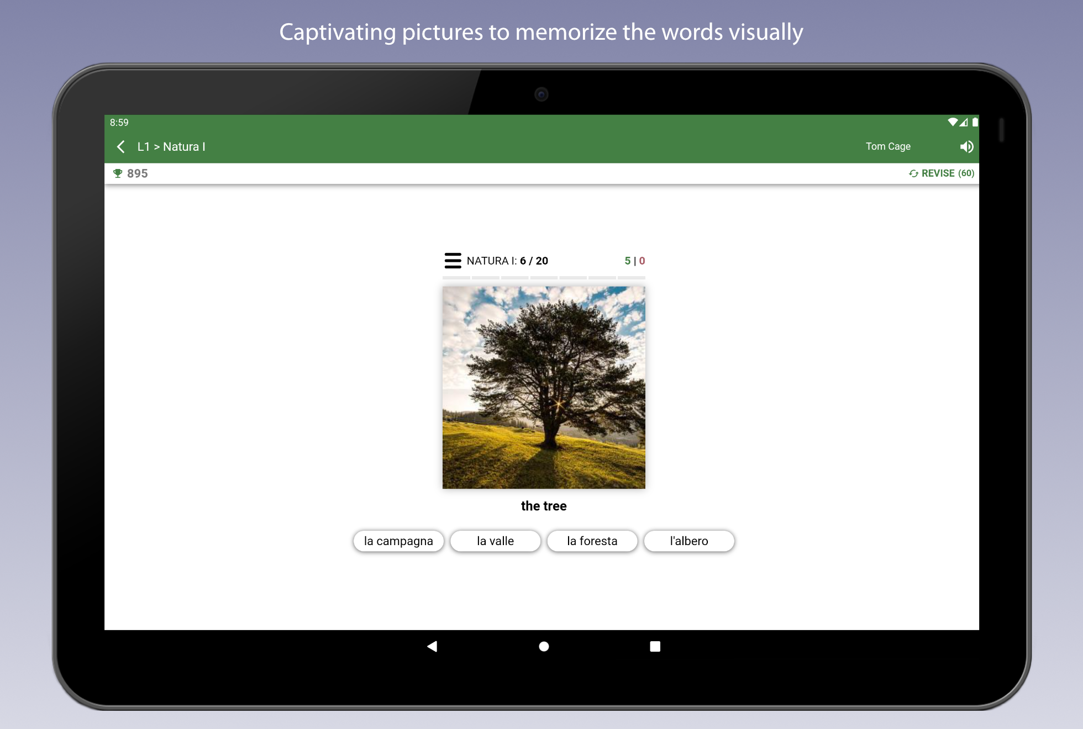Toggle the speaker sound icon
The image size is (1083, 729).
[x=966, y=146]
